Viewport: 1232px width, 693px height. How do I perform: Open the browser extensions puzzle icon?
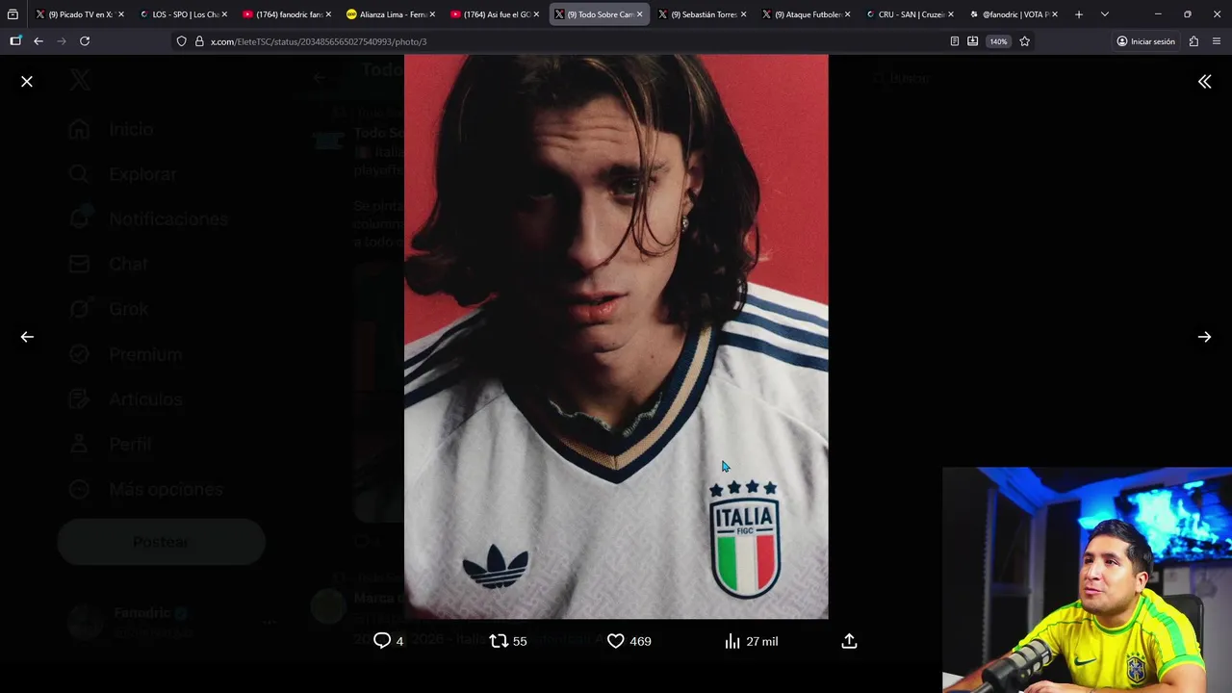(x=1193, y=41)
